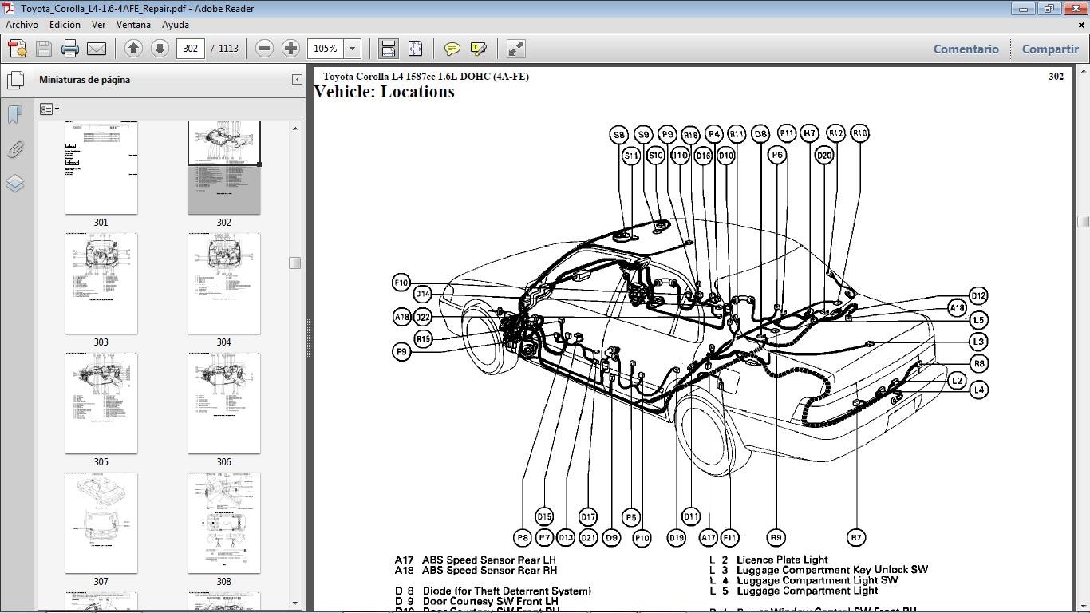Print the document using the printer icon
The width and height of the screenshot is (1090, 613).
(70, 49)
